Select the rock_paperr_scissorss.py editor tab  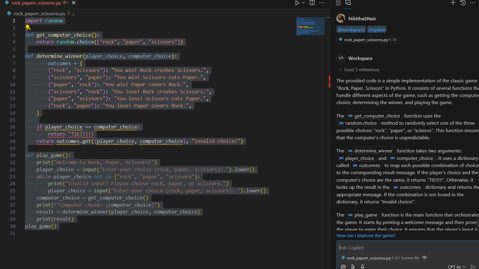40,3
